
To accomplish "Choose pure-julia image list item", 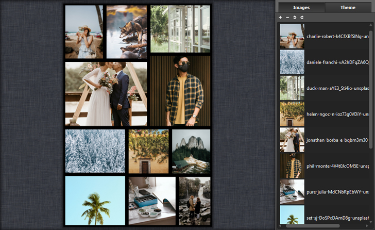I will click(x=325, y=192).
